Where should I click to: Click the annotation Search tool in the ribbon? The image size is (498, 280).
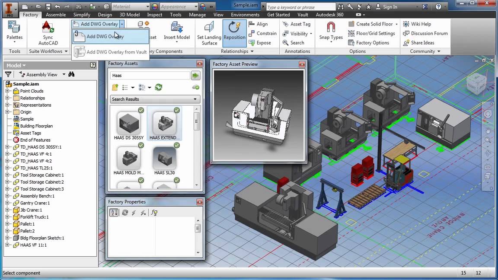[x=293, y=42]
